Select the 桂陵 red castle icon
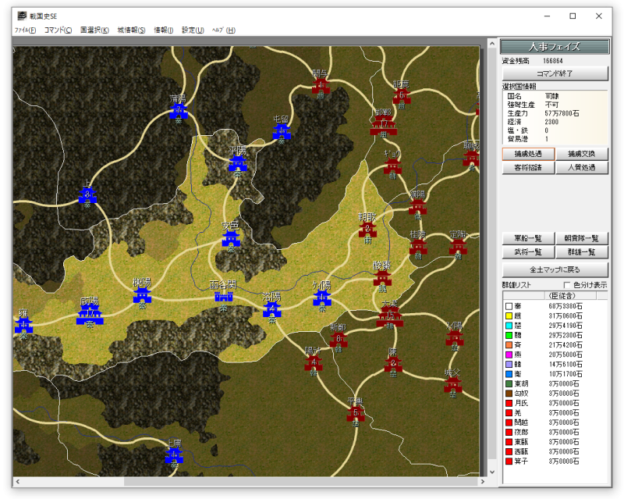 pyautogui.click(x=418, y=246)
